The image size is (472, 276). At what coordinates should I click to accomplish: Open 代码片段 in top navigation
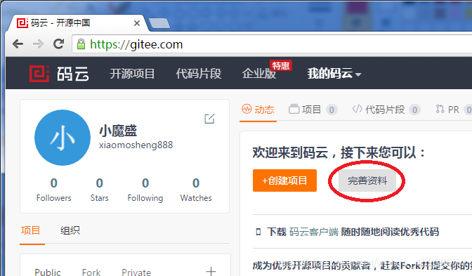(199, 74)
